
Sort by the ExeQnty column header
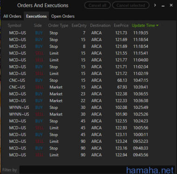[x=79, y=26]
